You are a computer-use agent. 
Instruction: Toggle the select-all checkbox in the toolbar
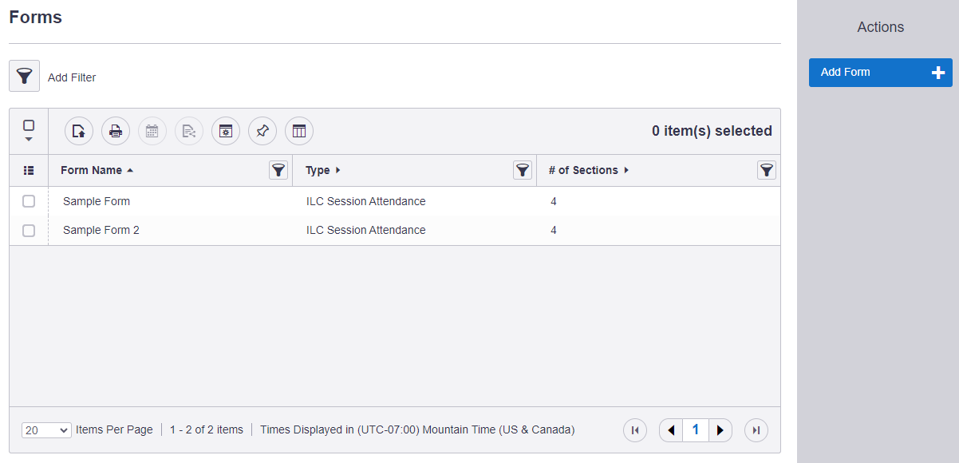[x=29, y=125]
